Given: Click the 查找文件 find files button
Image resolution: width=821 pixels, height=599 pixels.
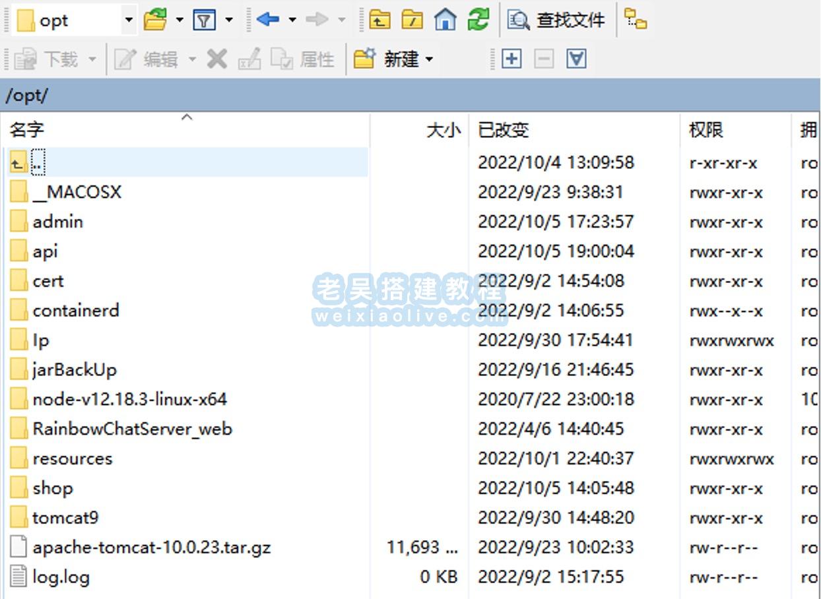Looking at the screenshot, I should click(x=556, y=20).
